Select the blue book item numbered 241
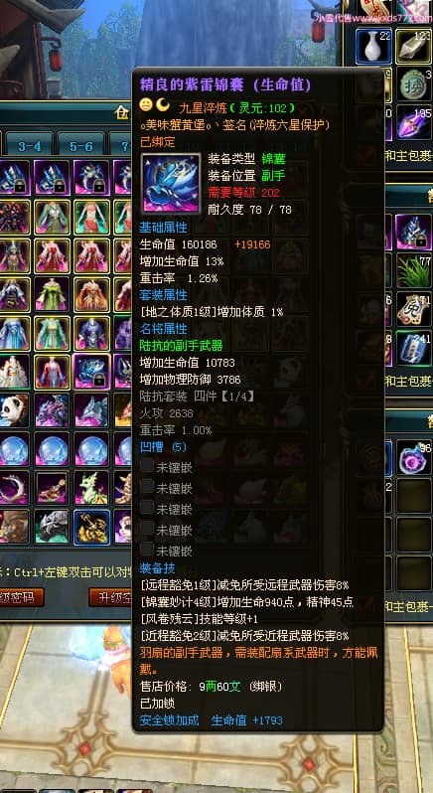433x793 pixels. pyautogui.click(x=414, y=348)
